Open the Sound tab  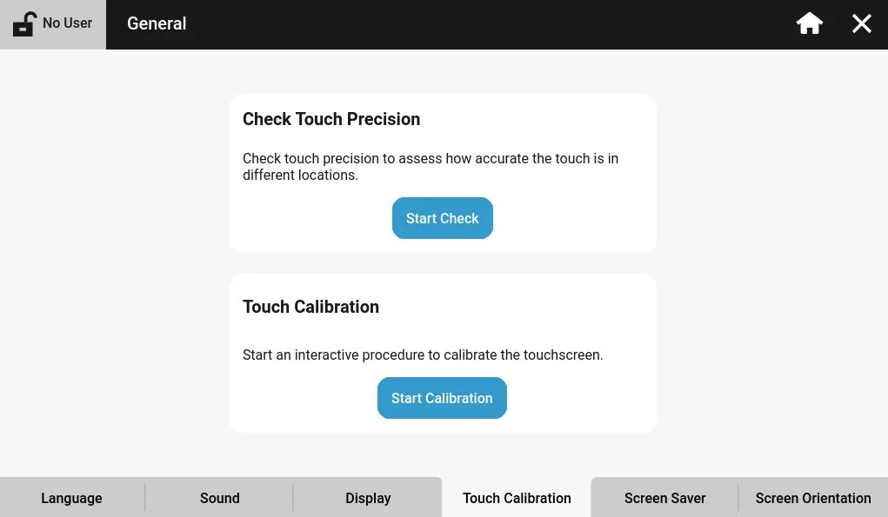pos(219,498)
